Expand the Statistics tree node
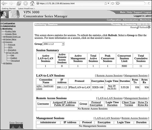Screen dimensions: 152x130 [4, 63]
